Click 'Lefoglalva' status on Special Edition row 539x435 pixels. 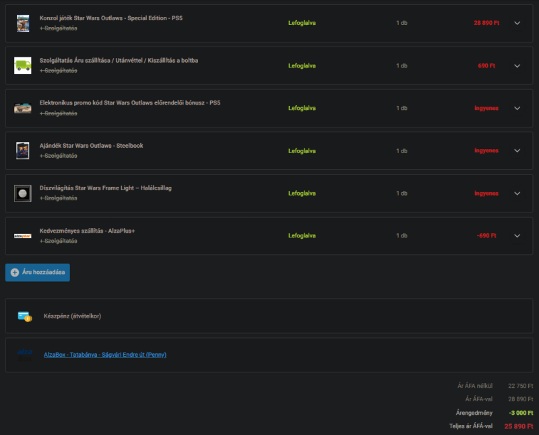point(302,23)
